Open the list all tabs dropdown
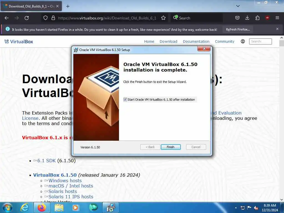 pos(238,6)
